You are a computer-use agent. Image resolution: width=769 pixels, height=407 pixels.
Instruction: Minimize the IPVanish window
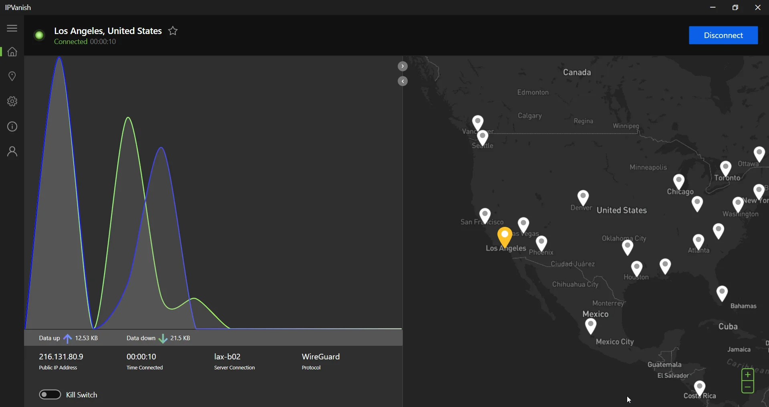(x=713, y=7)
